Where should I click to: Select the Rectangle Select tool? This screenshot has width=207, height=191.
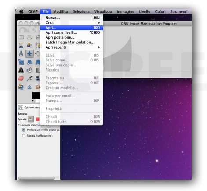21,37
